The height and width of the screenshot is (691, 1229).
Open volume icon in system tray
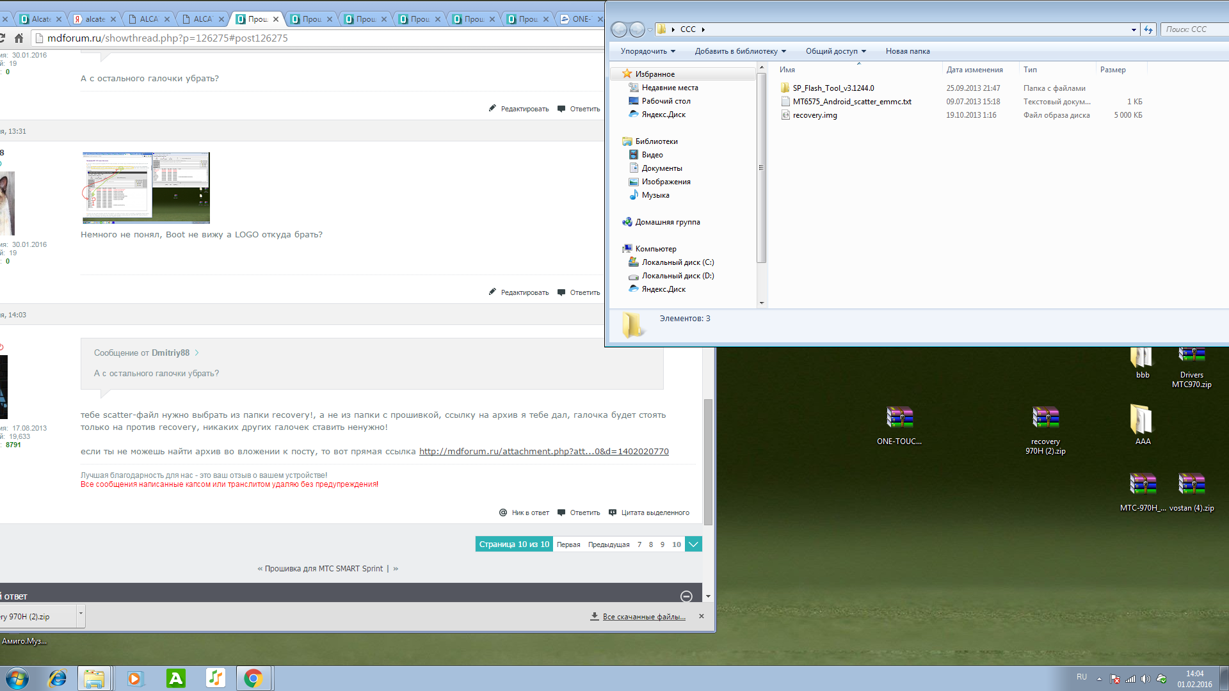tap(1145, 679)
